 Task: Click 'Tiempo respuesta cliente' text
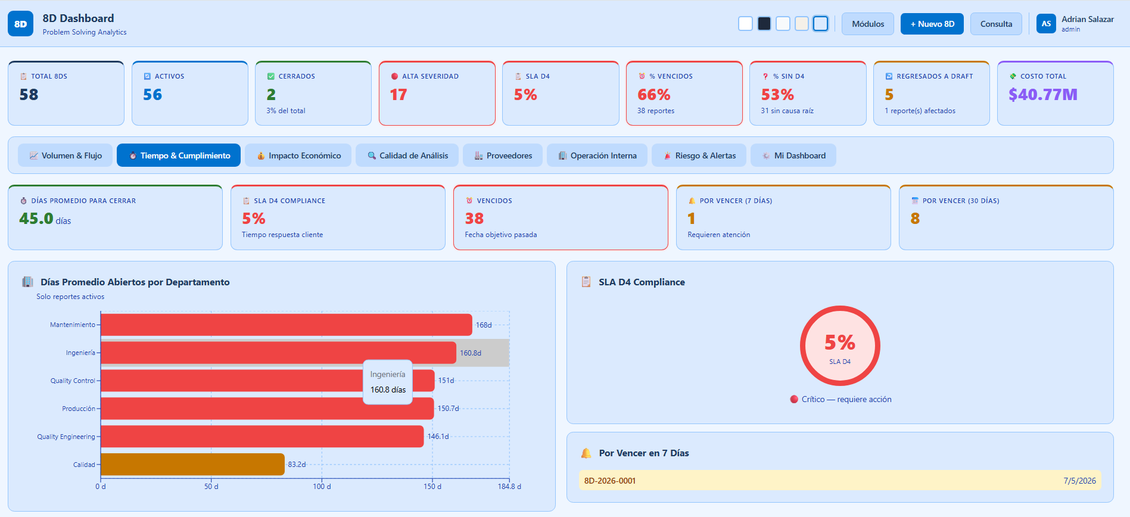282,235
